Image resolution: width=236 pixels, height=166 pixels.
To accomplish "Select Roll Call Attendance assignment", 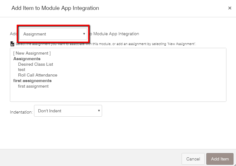I will (x=38, y=75).
